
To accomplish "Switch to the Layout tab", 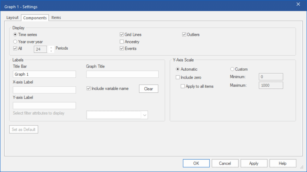I will 12,18.
